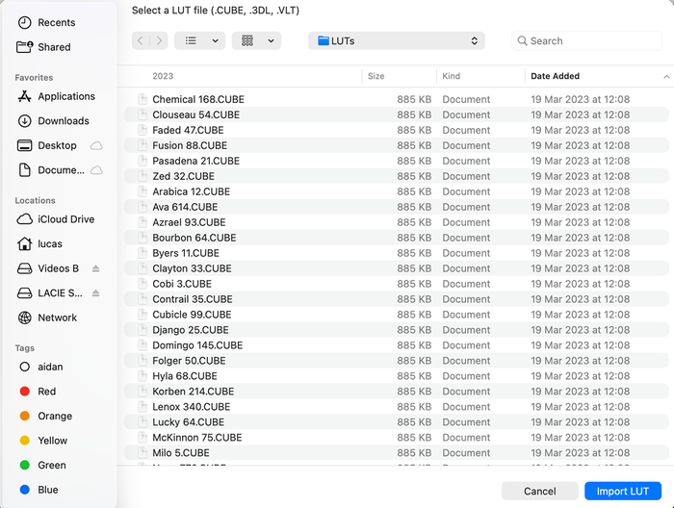Select Faded 47.CUBE file
Screen dimensions: 674x508
pyautogui.click(x=397, y=130)
